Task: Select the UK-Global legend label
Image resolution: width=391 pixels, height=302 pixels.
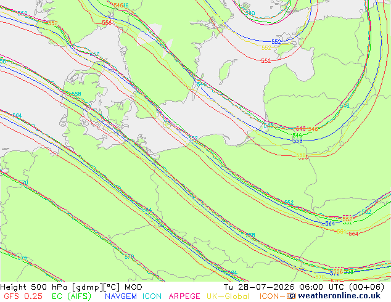Action: pyautogui.click(x=228, y=296)
